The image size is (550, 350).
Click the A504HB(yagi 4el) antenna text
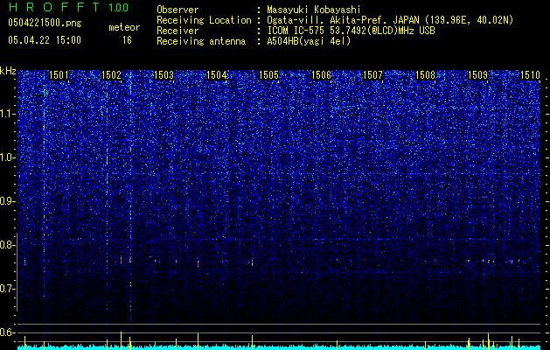pyautogui.click(x=309, y=41)
